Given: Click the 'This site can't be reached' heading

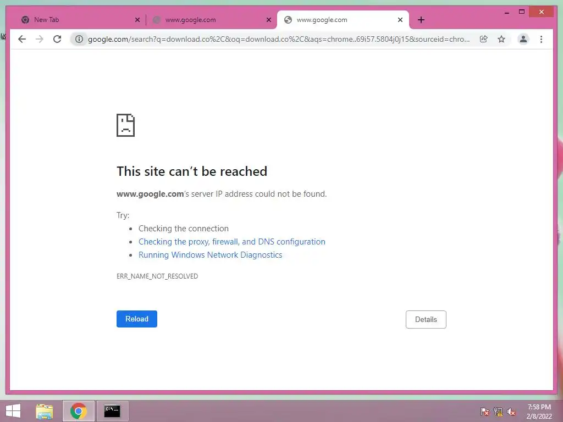Looking at the screenshot, I should point(192,171).
